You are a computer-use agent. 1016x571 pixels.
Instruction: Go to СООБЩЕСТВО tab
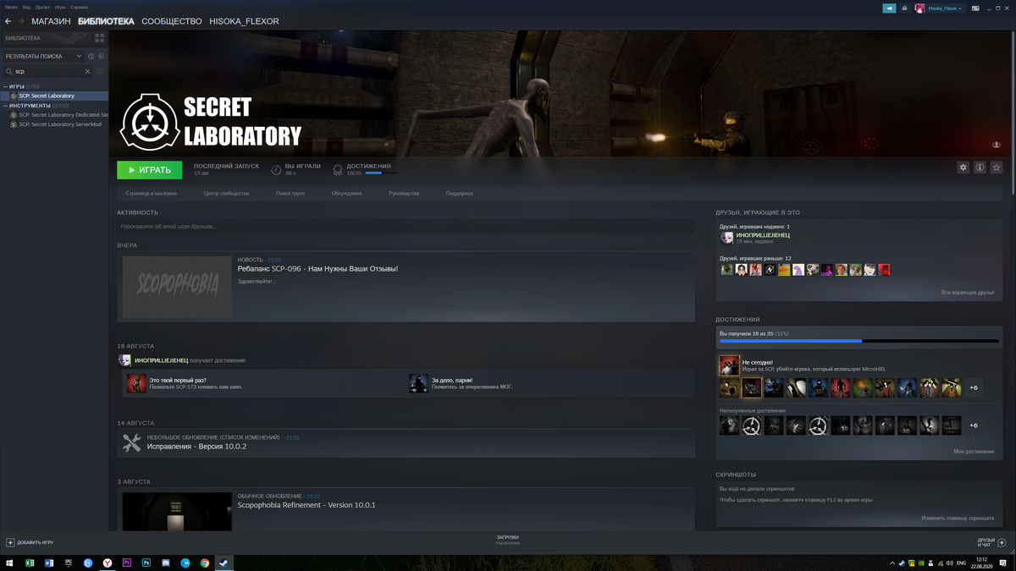[172, 21]
